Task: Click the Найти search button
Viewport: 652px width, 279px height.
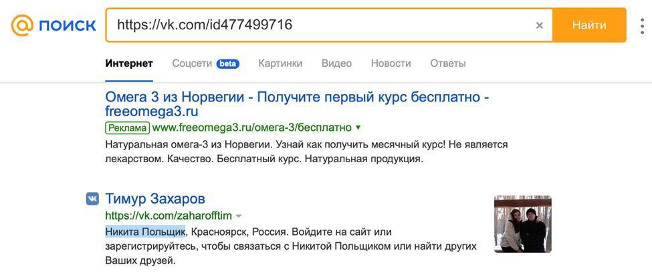Action: [x=589, y=25]
